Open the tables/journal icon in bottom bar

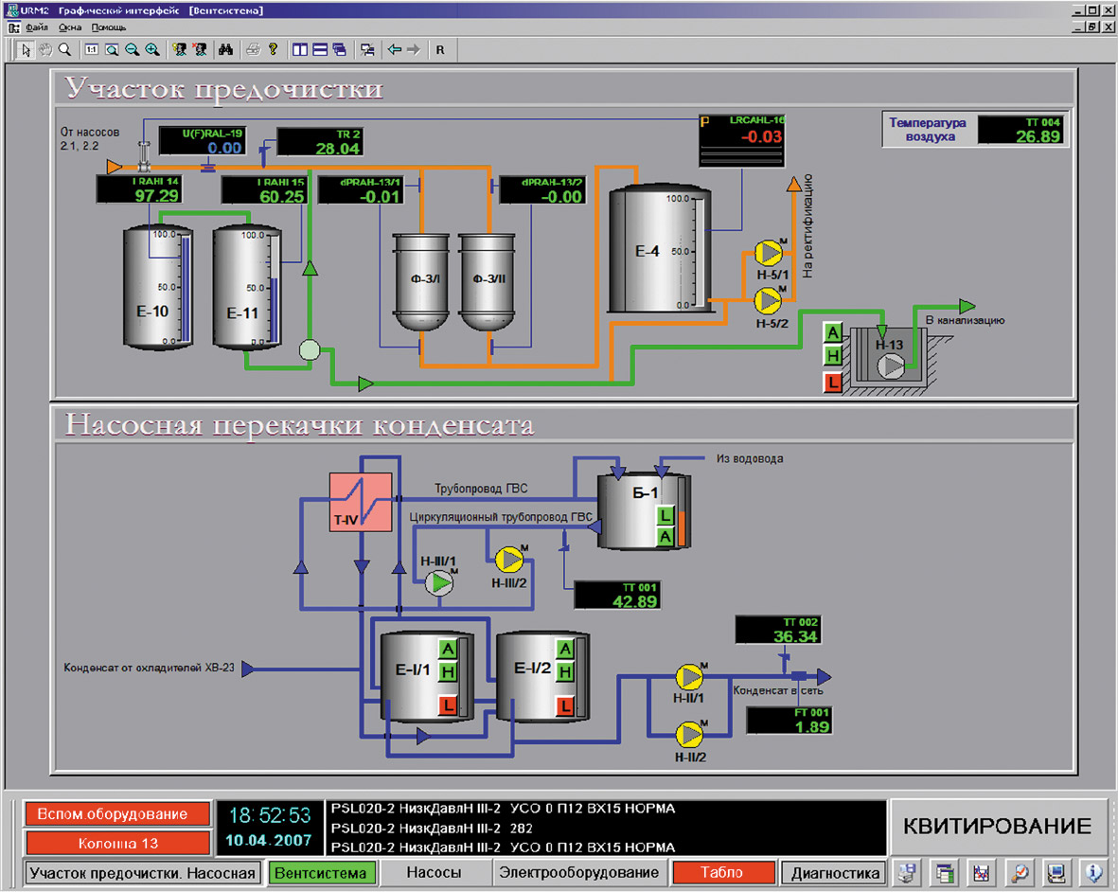click(x=946, y=873)
